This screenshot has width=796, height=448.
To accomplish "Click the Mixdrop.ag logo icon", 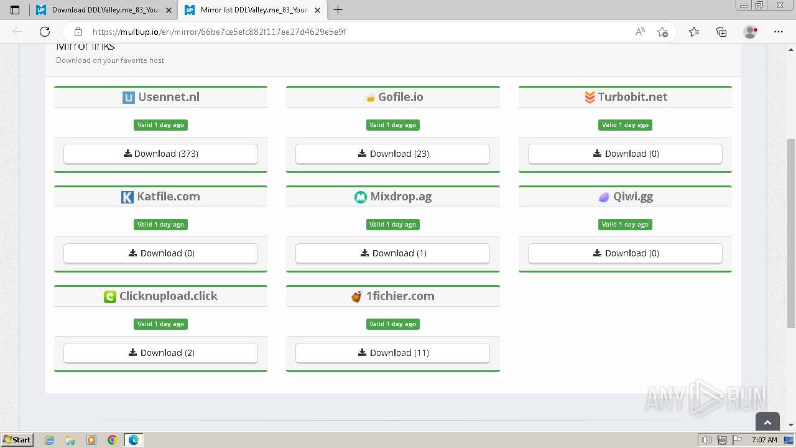I will tap(360, 197).
